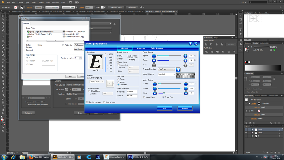The width and height of the screenshot is (284, 160).
Task: Enable the Speed Comp. checkbox
Action: pyautogui.click(x=144, y=97)
